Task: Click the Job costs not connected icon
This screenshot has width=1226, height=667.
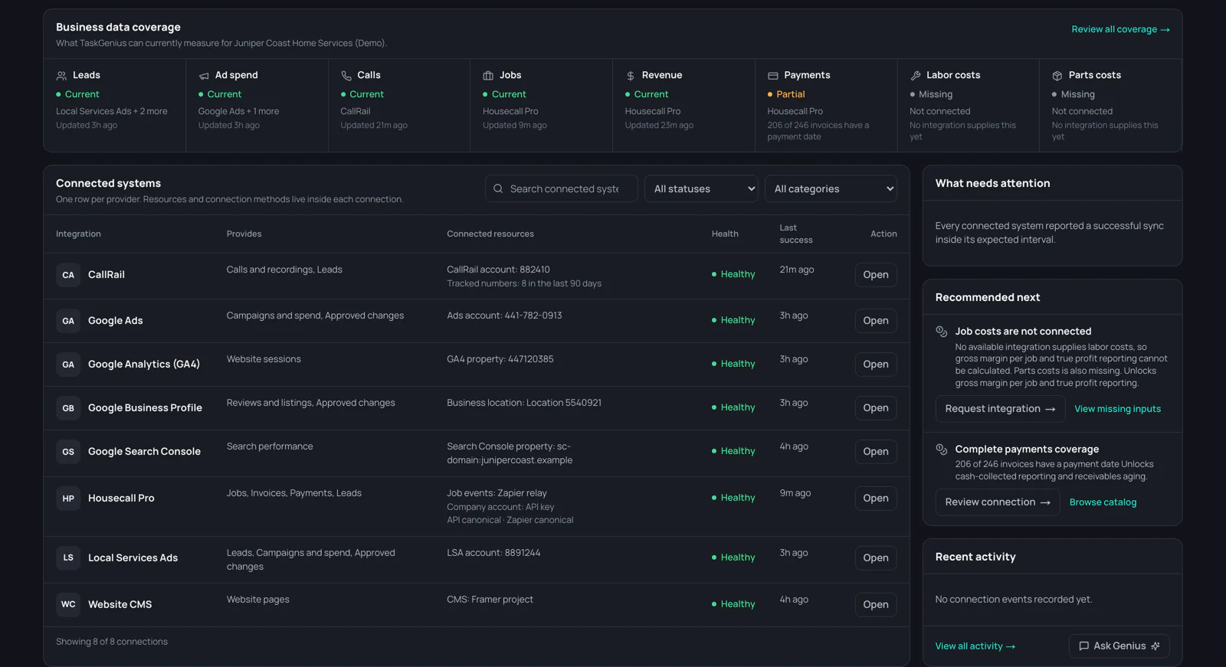Action: 942,332
